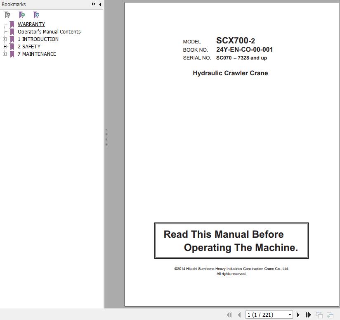Viewport: 340px width, 320px height.
Task: Expand the 1 INTRODUCTION tree node
Action: pyautogui.click(x=5, y=39)
